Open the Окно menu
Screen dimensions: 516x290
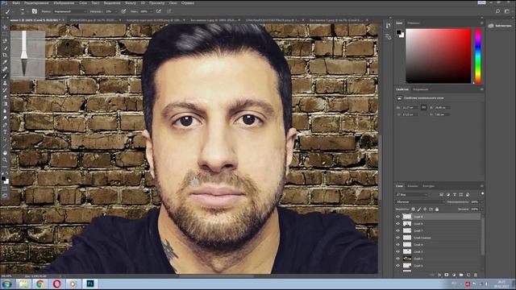pyautogui.click(x=173, y=3)
